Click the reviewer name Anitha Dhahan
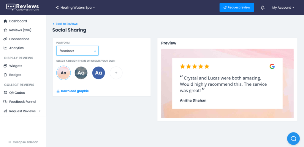The image size is (304, 147). pos(193,100)
